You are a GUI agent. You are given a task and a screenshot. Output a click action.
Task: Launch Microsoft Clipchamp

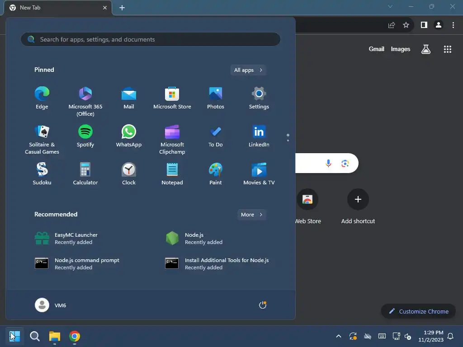click(172, 139)
